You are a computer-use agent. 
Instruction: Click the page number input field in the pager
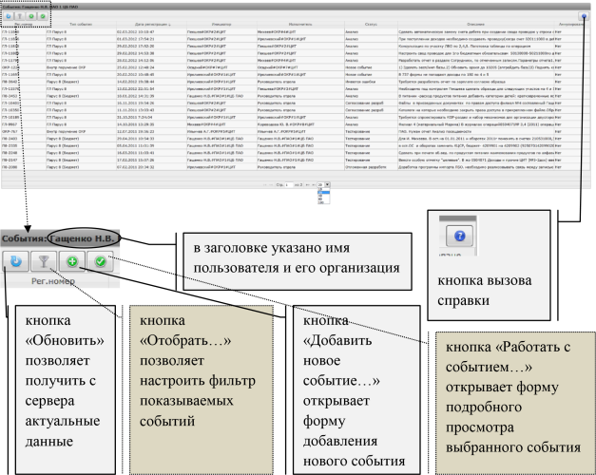[x=289, y=184]
